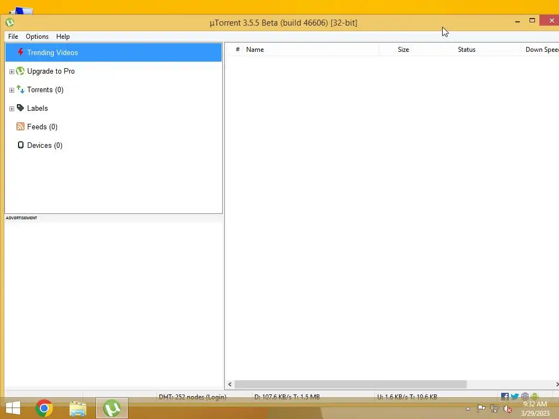Open the taskbar clock and date
The image size is (559, 419).
coord(535,409)
